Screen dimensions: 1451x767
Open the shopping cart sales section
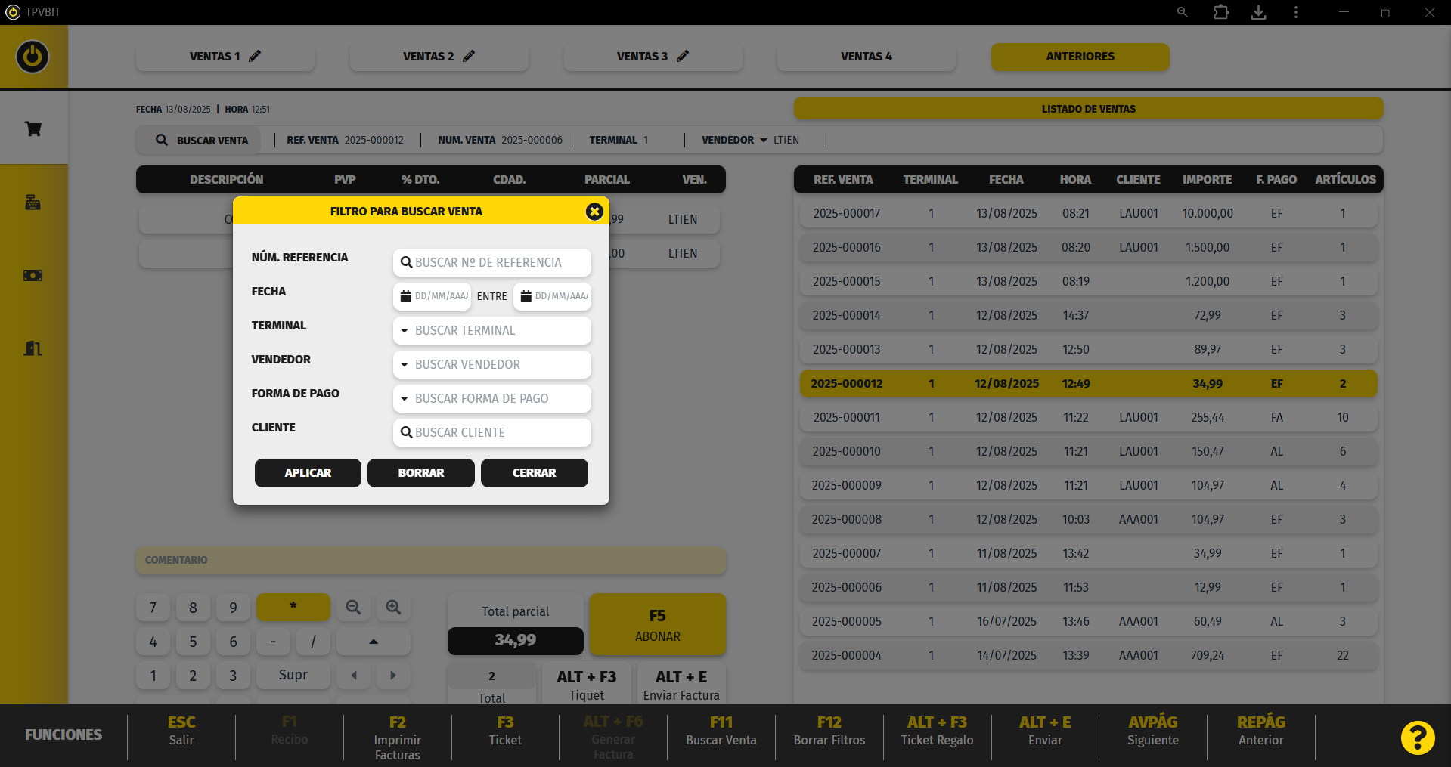pos(33,129)
